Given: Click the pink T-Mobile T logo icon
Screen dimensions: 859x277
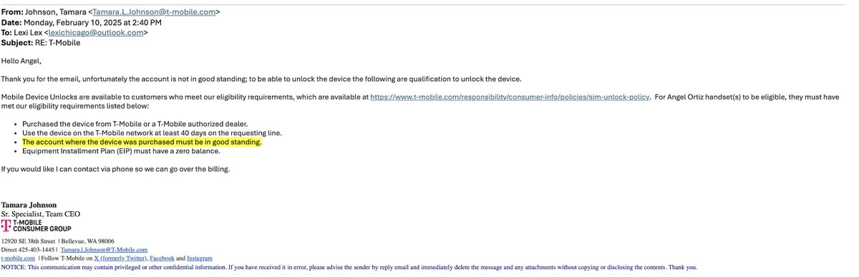Looking at the screenshot, I should pos(6,226).
